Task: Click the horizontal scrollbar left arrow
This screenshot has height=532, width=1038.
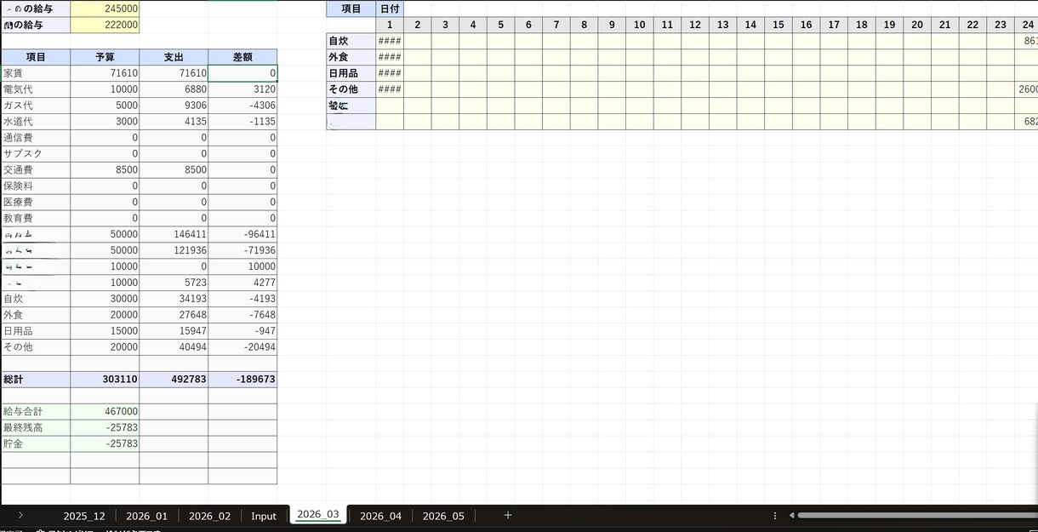Action: pyautogui.click(x=791, y=515)
